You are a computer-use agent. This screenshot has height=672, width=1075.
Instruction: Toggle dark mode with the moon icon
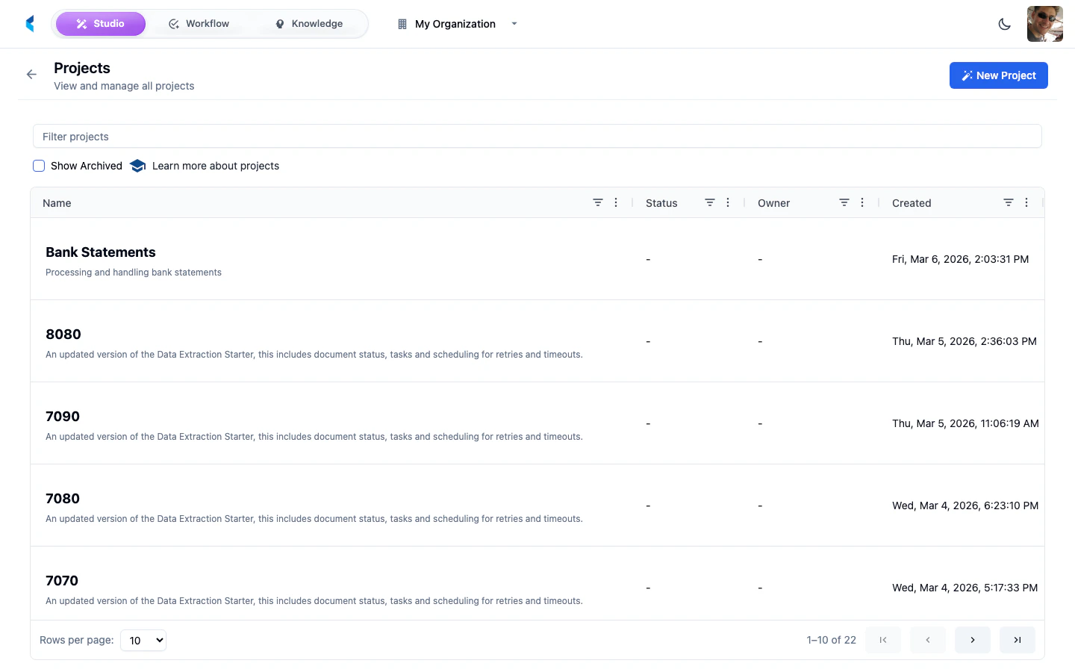[x=1004, y=23]
